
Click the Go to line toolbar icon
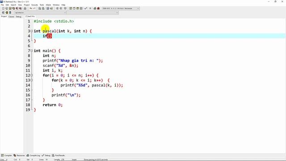coord(51,8)
